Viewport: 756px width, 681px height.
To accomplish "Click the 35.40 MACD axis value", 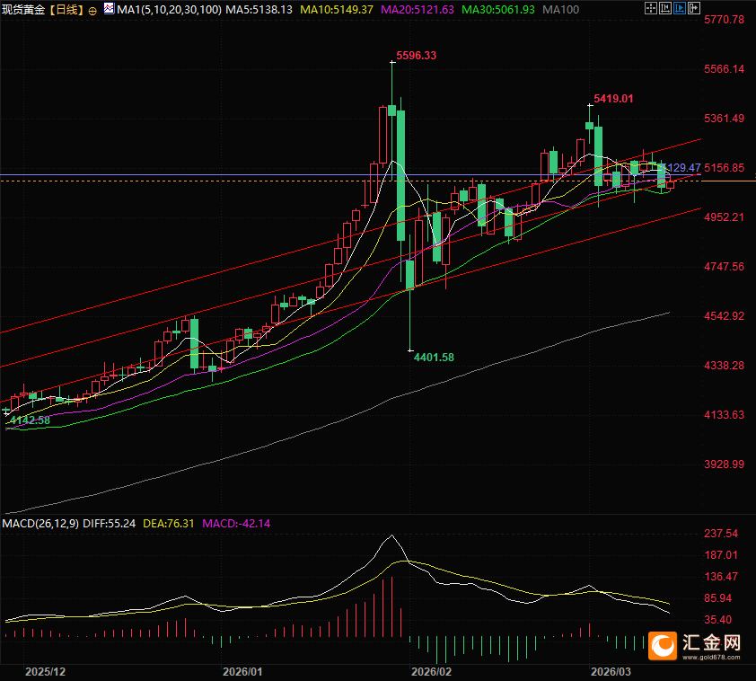I will pyautogui.click(x=718, y=620).
